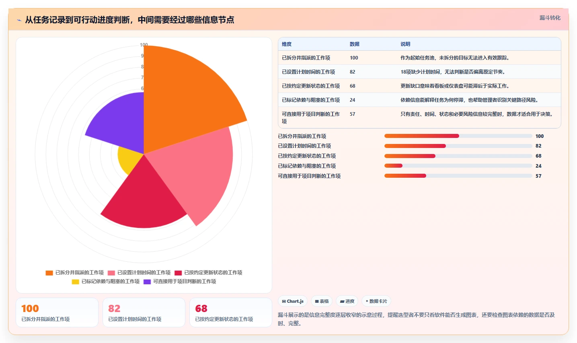Click progress bar for 已拆分并指派的工作项
This screenshot has height=343, width=577.
[458, 136]
